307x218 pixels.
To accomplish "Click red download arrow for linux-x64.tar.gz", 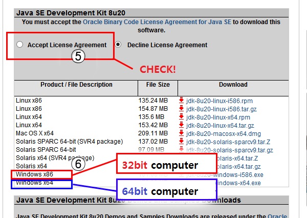I will point(181,125).
